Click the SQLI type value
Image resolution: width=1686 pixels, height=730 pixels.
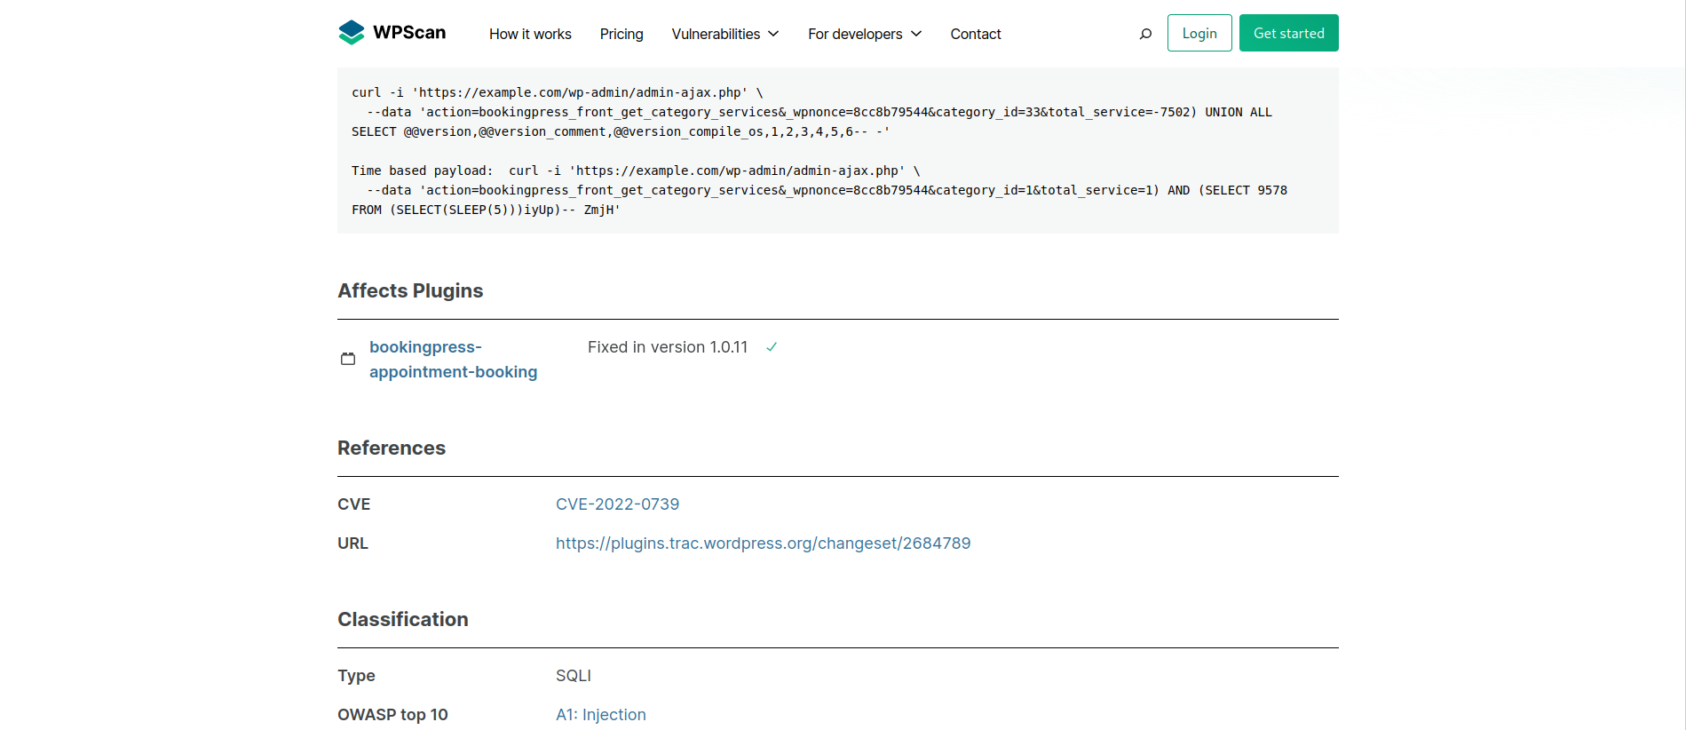point(574,676)
